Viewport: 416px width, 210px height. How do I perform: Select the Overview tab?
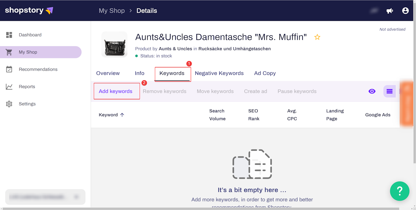(108, 73)
